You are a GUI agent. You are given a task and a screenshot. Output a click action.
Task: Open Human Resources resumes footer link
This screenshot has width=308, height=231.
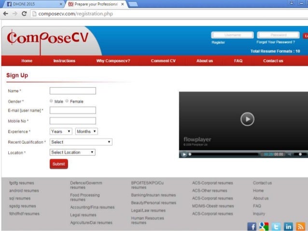coord(148,220)
